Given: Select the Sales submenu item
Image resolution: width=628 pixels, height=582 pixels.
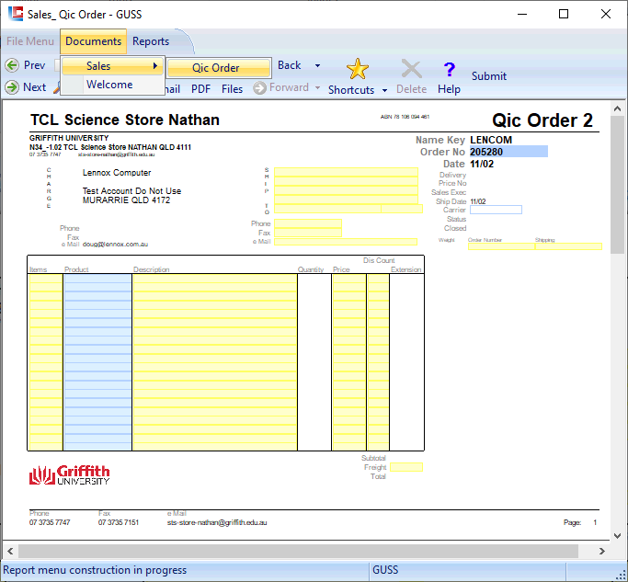Looking at the screenshot, I should pyautogui.click(x=112, y=66).
